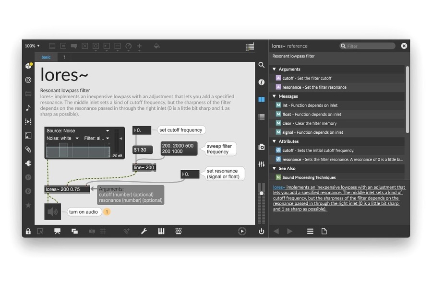Open the list view icon in right toolbar
This screenshot has width=432, height=291.
click(x=262, y=116)
